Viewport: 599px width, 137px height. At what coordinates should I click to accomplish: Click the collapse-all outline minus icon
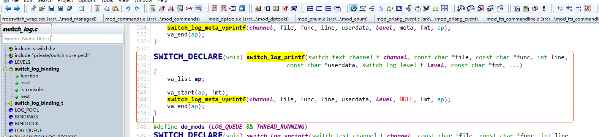(x=578, y=8)
